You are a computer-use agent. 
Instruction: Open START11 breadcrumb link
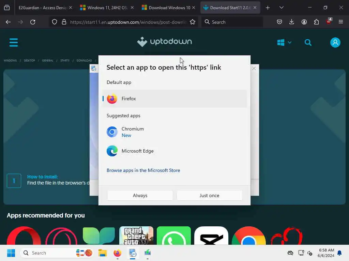pyautogui.click(x=65, y=60)
